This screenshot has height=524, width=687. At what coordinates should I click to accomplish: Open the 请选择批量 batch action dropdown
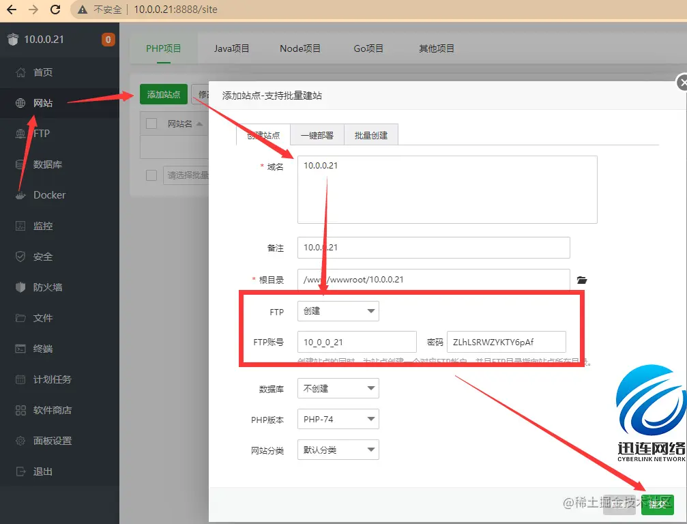(186, 175)
